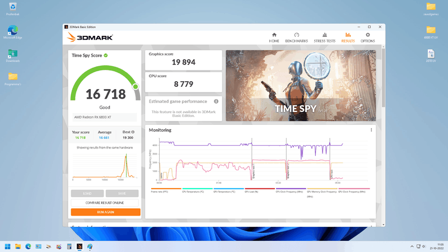Toggle the CPU Temperature legend swatch
Screen dimensions: 448x252
[x=197, y=189]
